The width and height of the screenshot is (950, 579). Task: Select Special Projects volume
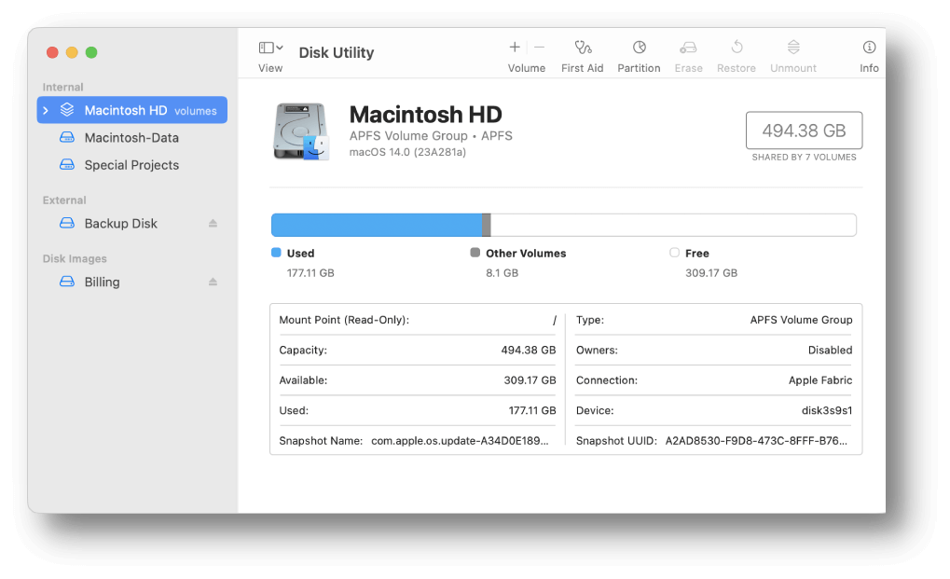coord(131,165)
